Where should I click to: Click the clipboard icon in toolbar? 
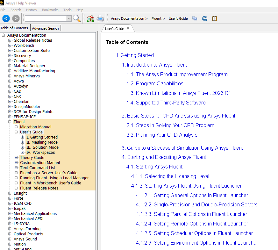coord(215,18)
